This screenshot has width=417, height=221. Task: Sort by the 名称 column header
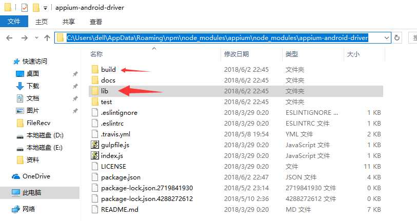pyautogui.click(x=96, y=54)
